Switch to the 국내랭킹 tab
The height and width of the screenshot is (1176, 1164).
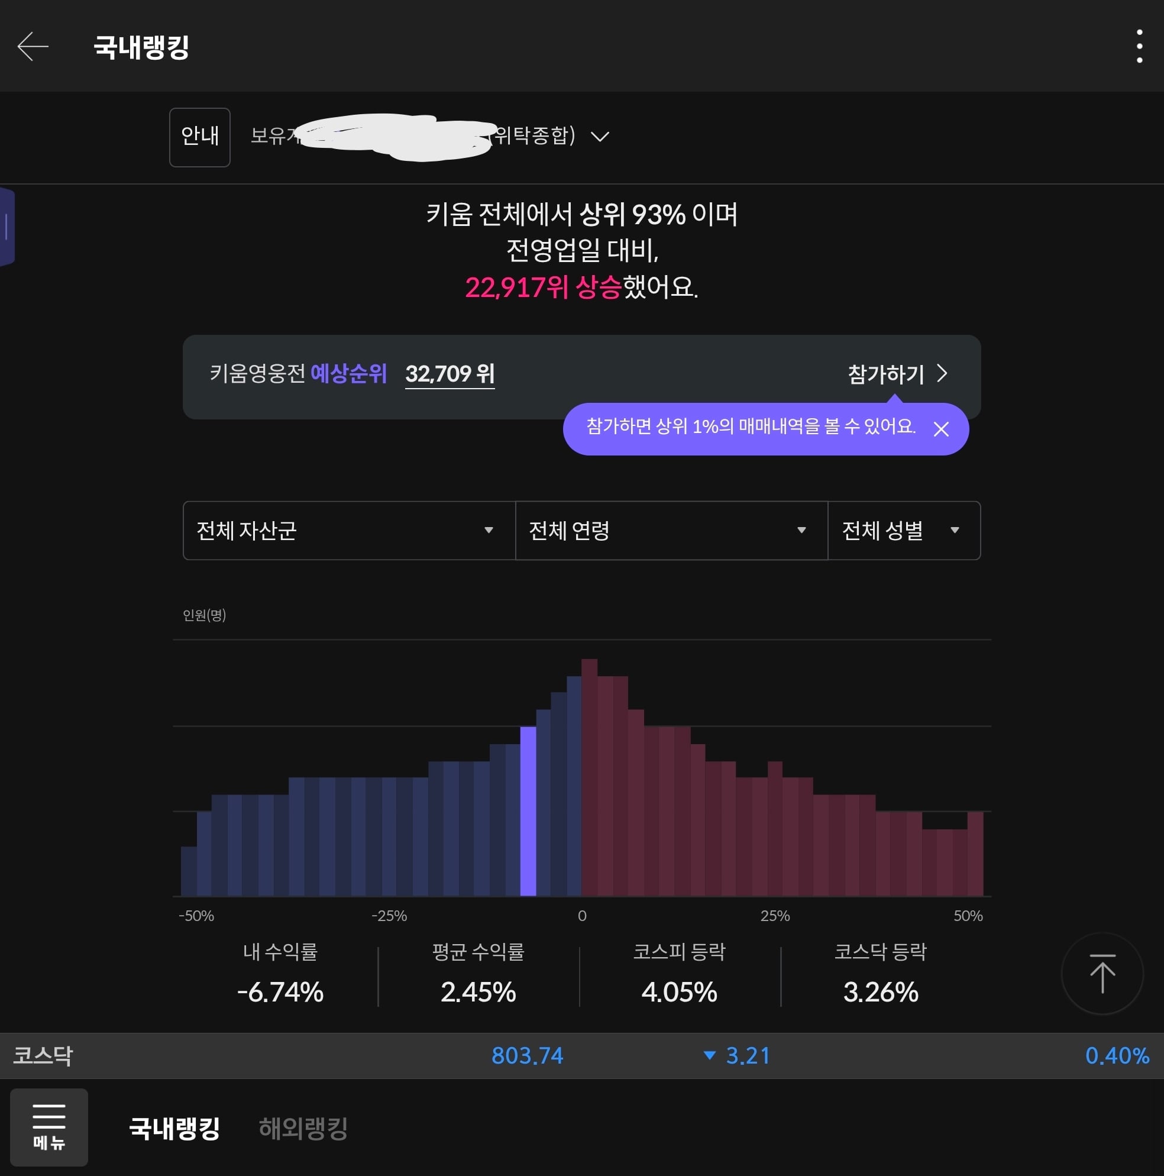tap(174, 1128)
